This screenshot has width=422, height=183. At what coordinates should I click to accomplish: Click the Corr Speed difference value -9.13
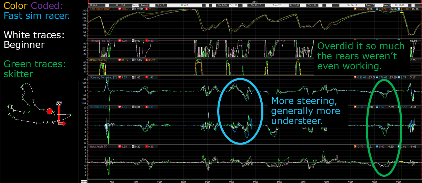coord(152,9)
